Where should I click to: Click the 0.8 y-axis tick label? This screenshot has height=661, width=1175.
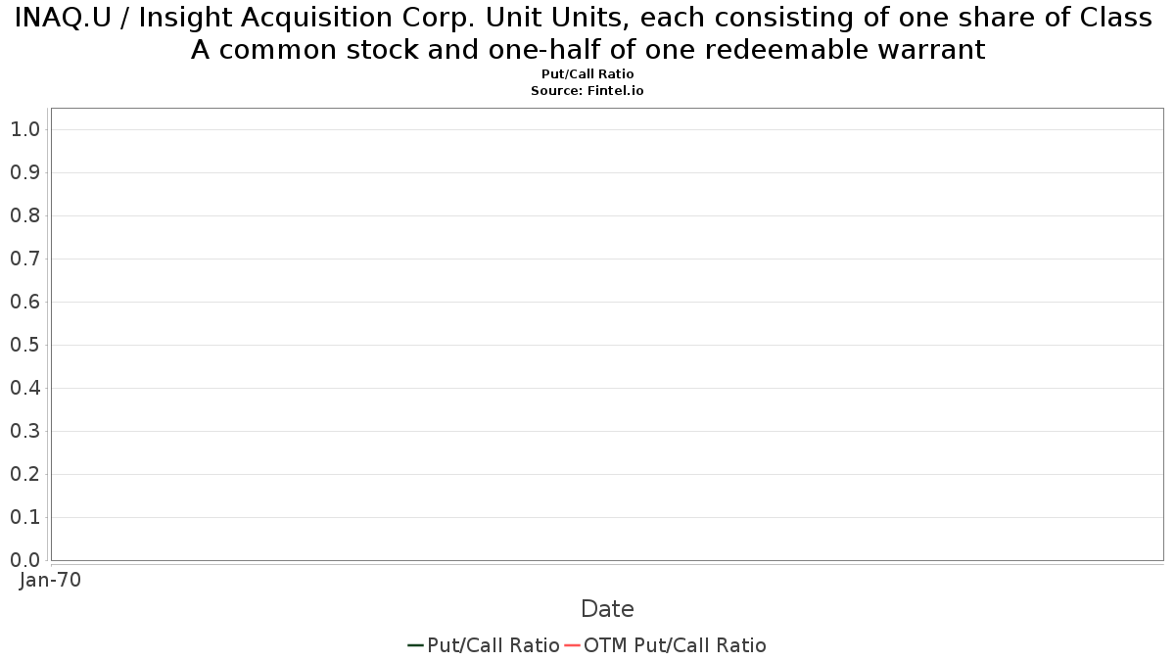click(25, 215)
